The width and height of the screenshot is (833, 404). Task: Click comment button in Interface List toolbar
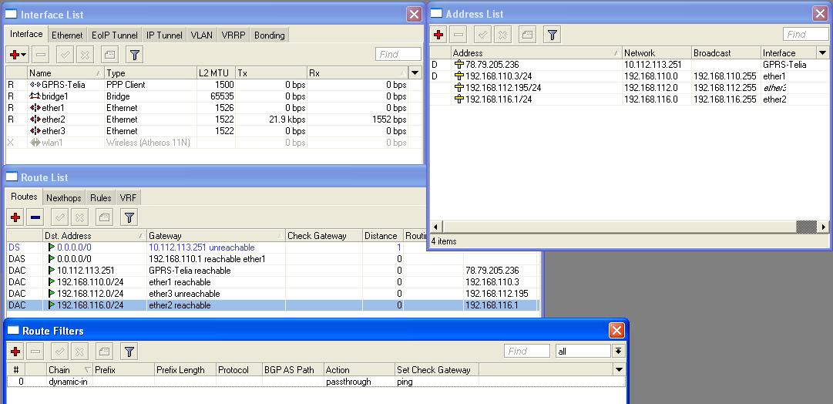(x=109, y=55)
